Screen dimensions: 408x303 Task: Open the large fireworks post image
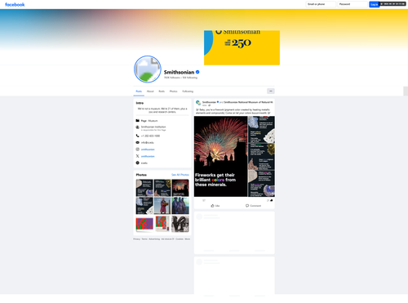pyautogui.click(x=220, y=156)
